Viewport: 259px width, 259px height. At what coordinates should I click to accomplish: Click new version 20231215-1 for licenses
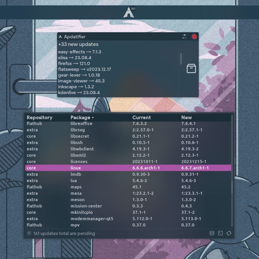pos(194,161)
